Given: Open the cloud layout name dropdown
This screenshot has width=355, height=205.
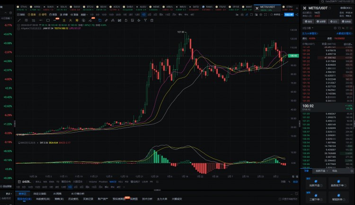Looking at the screenshot, I should coord(276,15).
